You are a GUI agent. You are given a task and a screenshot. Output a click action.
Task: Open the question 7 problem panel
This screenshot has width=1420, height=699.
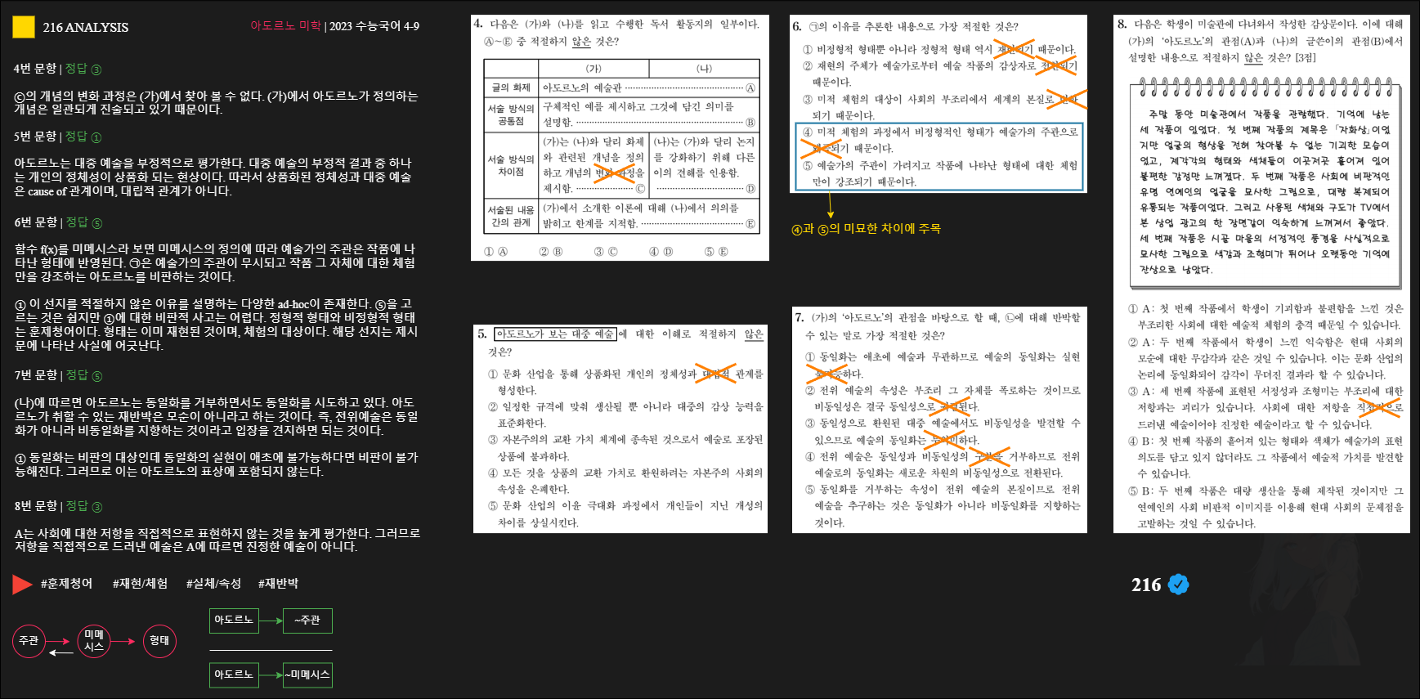939,420
